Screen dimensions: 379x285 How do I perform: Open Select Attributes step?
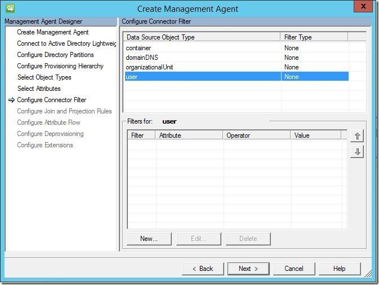tap(39, 89)
